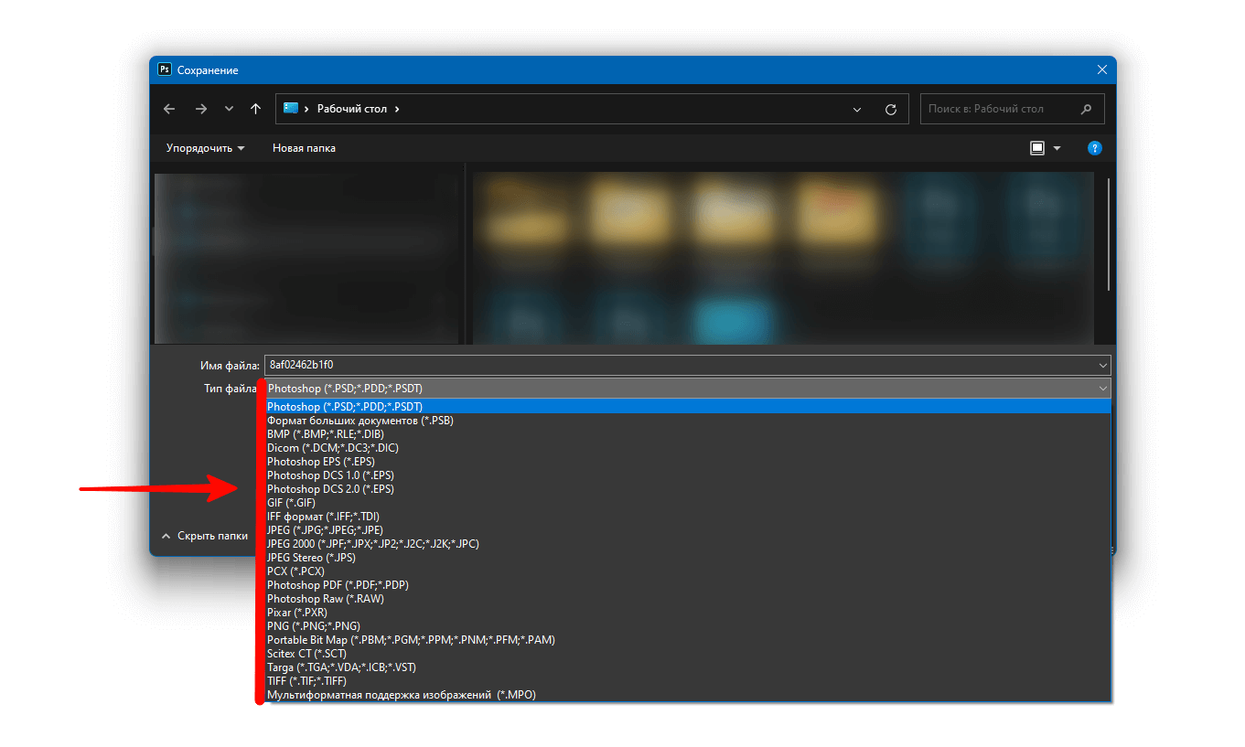The width and height of the screenshot is (1245, 747).
Task: Go up one folder level
Action: 255,109
